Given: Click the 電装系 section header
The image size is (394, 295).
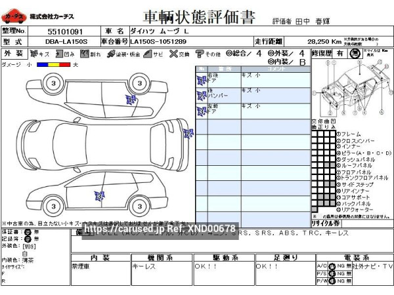Looking at the screenshot, I should tap(357, 258).
